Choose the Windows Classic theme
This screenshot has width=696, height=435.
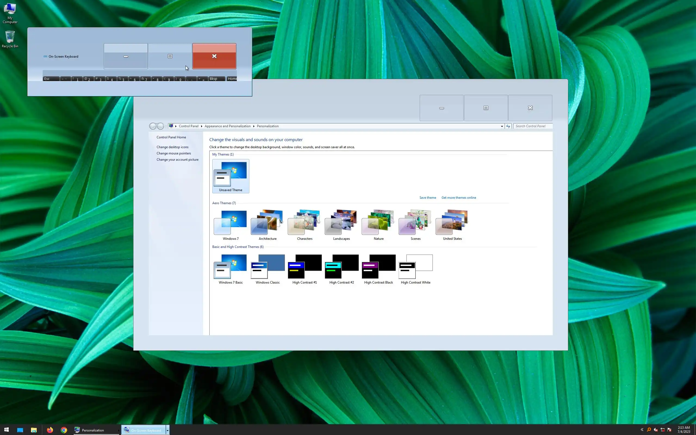click(268, 269)
